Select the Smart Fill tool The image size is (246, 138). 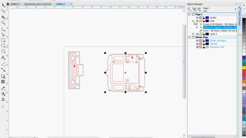(3, 99)
